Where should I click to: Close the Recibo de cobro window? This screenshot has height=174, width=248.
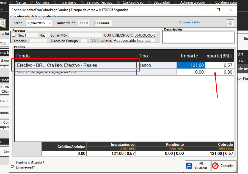coord(231,10)
